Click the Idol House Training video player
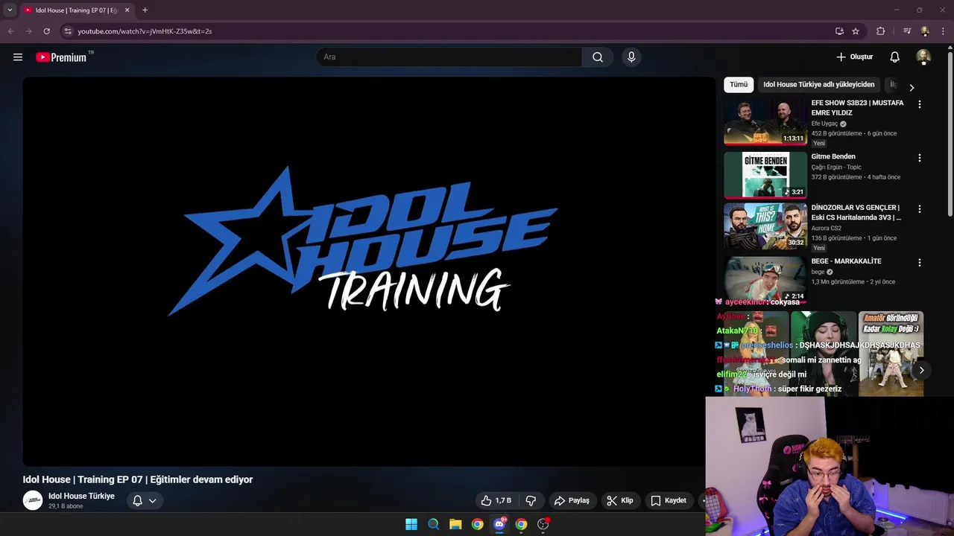954x536 pixels. click(368, 271)
